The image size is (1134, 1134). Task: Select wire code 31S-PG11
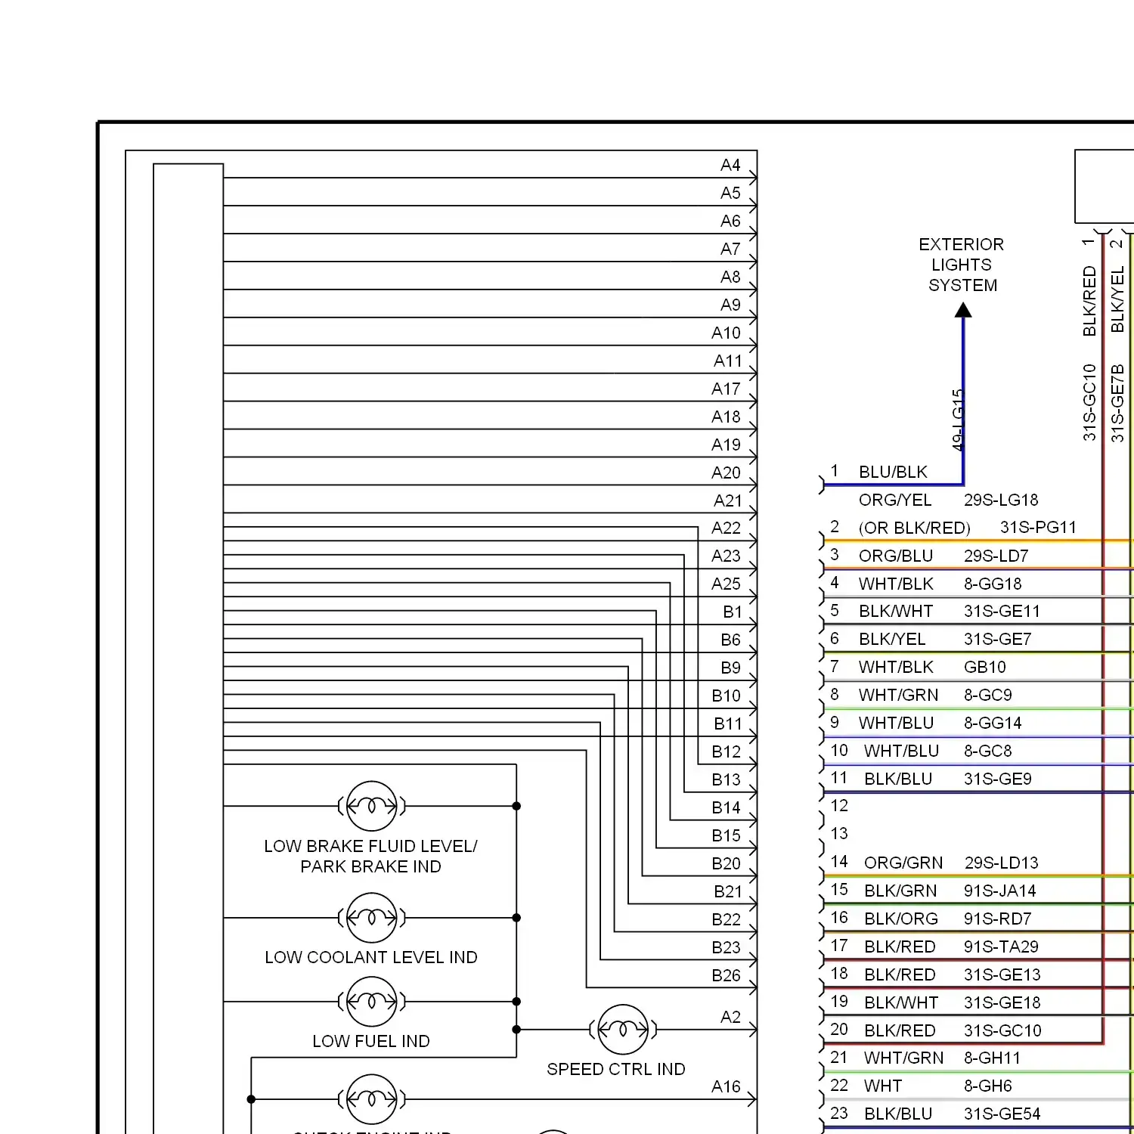pyautogui.click(x=1038, y=527)
